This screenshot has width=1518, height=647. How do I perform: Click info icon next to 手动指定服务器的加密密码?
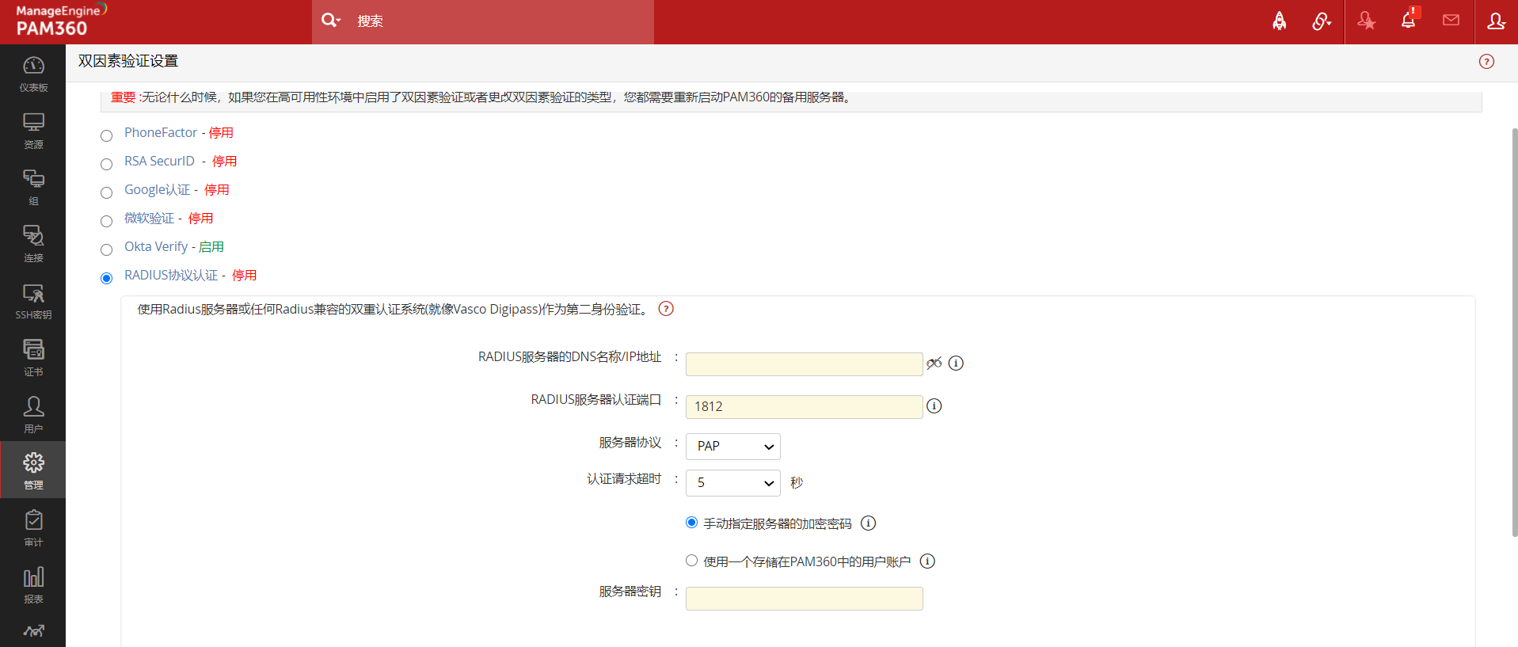pos(868,523)
